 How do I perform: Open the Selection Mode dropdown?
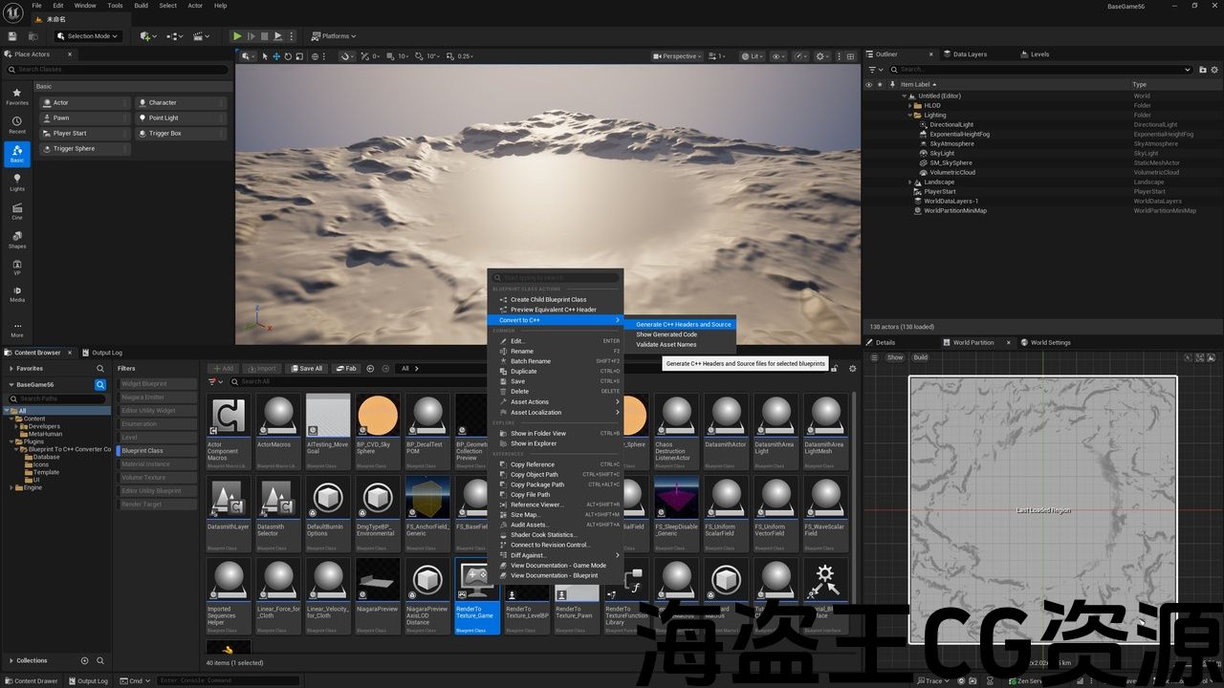88,36
